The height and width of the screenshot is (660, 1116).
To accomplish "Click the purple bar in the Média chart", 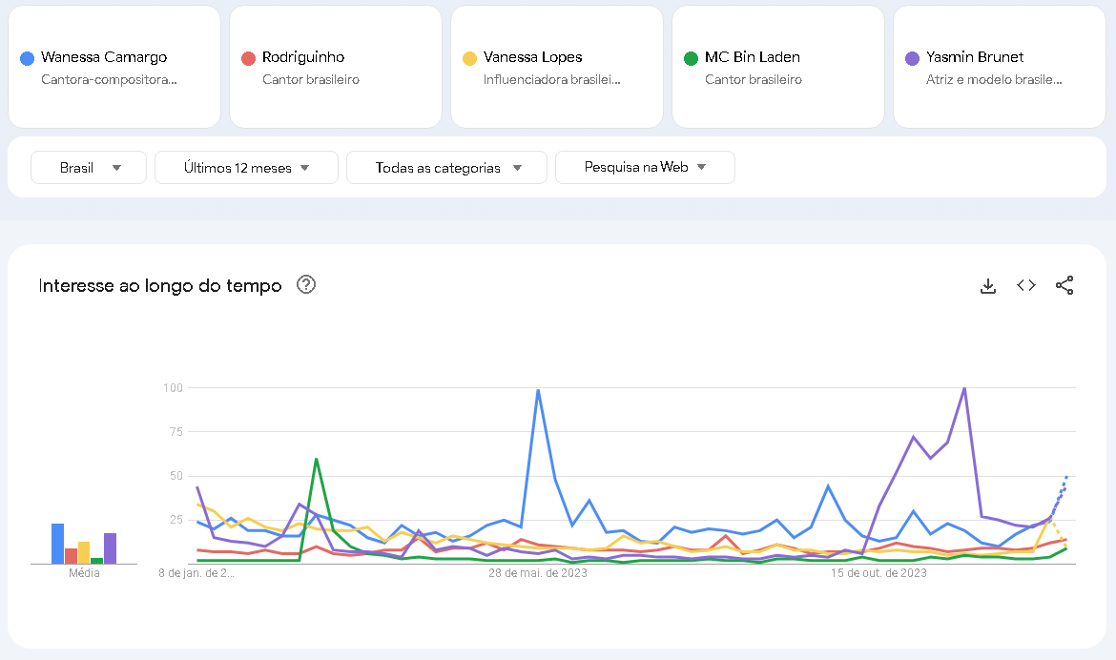I will [111, 548].
